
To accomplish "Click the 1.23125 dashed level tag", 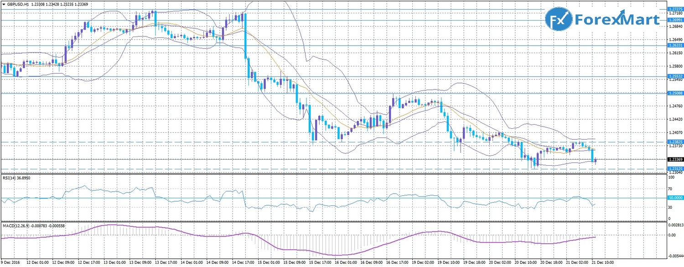I will click(675, 169).
